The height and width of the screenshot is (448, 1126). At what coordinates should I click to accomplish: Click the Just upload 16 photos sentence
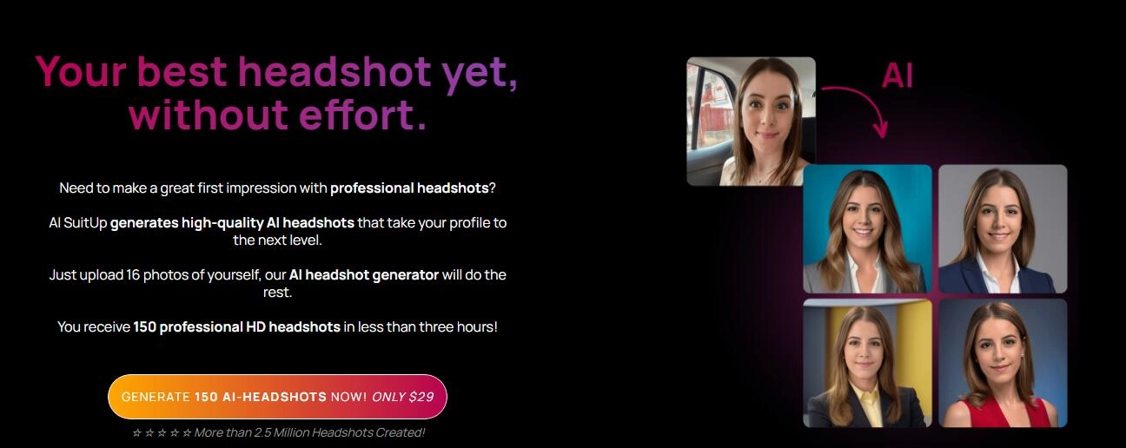coord(277,283)
